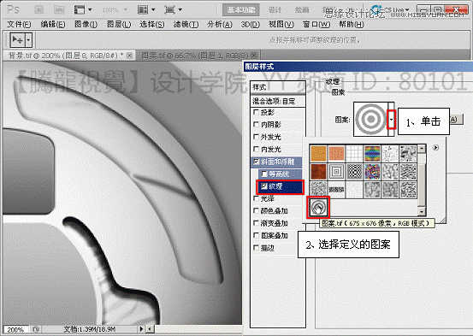The height and width of the screenshot is (336, 473).
Task: Open the 滤镜(T) menu
Action: (186, 24)
